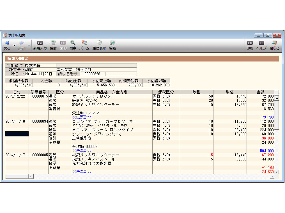Click the 請求書番号 field 00000626
The width and height of the screenshot is (285, 213).
(92, 74)
